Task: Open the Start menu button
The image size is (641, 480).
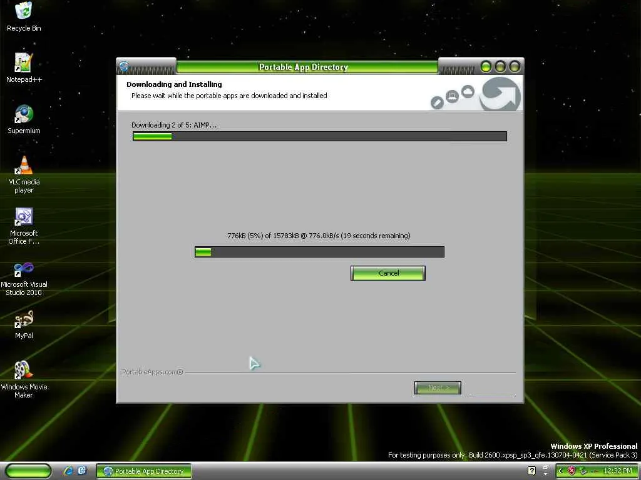Action: tap(28, 471)
